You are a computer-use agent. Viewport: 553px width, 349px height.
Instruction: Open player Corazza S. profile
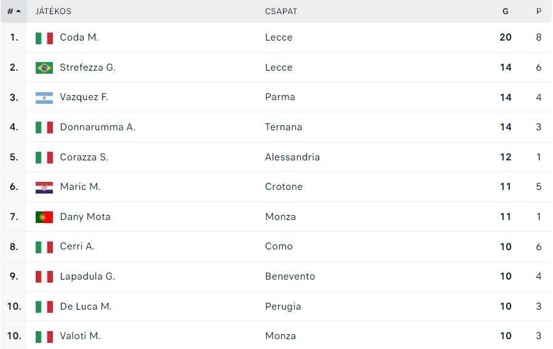coord(84,157)
